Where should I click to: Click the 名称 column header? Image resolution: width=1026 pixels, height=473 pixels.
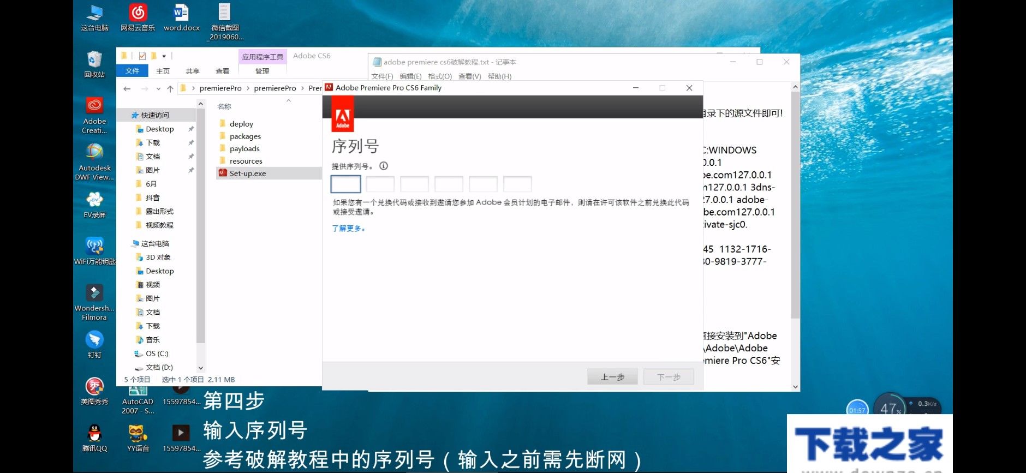pyautogui.click(x=224, y=106)
